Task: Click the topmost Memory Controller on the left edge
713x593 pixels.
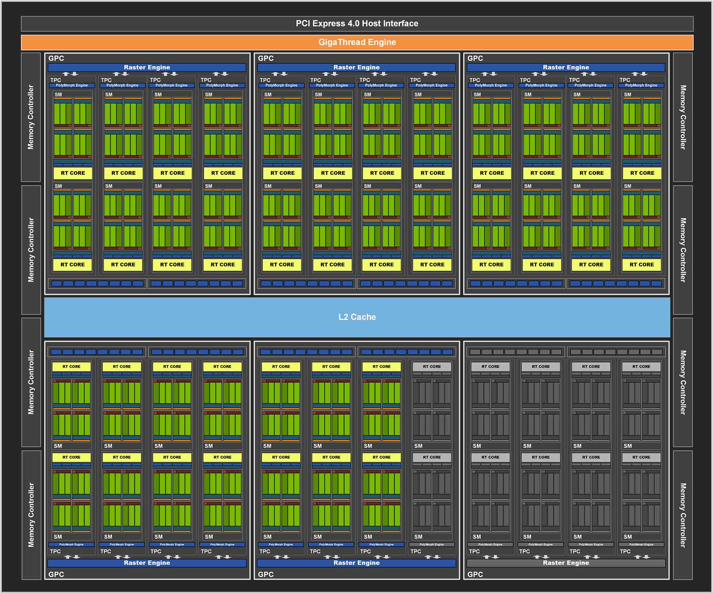Action: click(x=31, y=117)
